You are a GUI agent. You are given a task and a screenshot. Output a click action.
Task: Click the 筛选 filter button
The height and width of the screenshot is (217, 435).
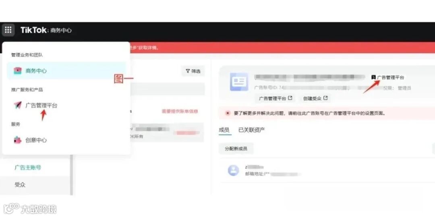click(193, 71)
